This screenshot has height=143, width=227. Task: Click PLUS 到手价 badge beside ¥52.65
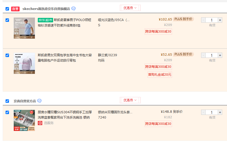click(x=183, y=54)
